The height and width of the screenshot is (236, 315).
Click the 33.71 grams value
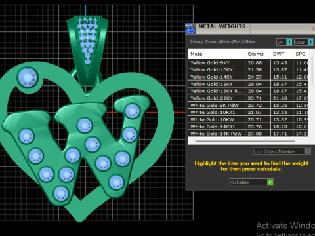pyautogui.click(x=255, y=98)
